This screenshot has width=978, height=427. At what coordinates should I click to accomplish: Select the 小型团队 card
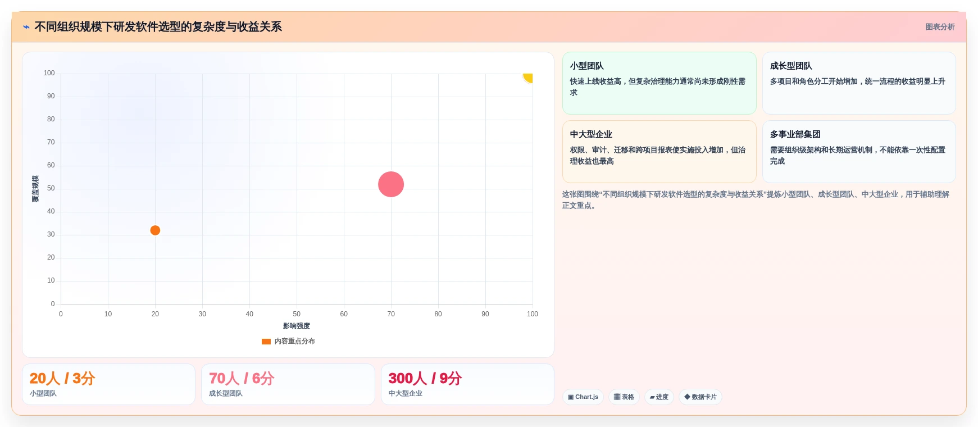pos(659,83)
